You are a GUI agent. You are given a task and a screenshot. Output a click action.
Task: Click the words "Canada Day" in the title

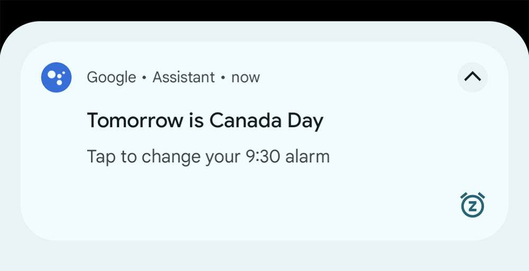click(x=267, y=120)
